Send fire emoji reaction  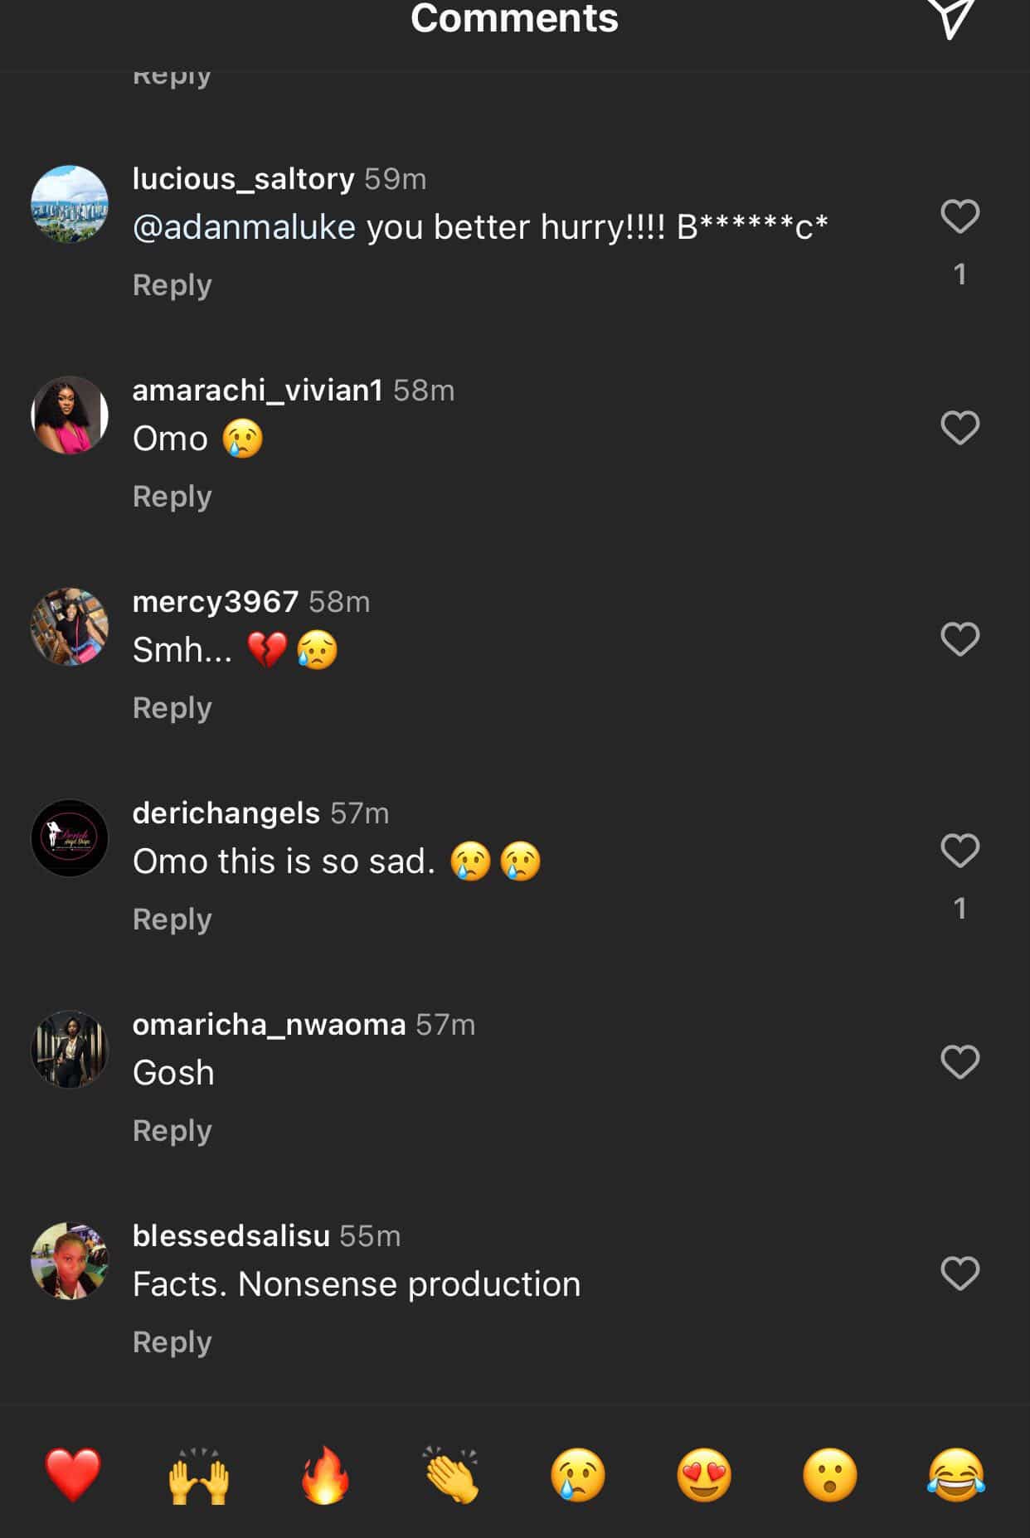point(325,1475)
